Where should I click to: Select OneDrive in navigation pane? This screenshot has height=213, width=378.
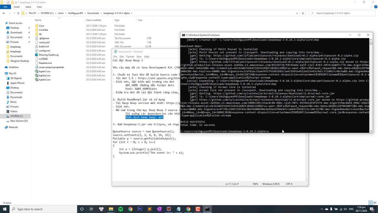click(x=14, y=67)
